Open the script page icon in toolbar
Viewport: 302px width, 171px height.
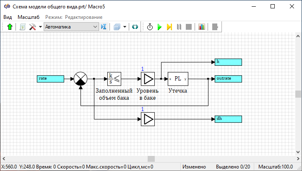(23, 27)
